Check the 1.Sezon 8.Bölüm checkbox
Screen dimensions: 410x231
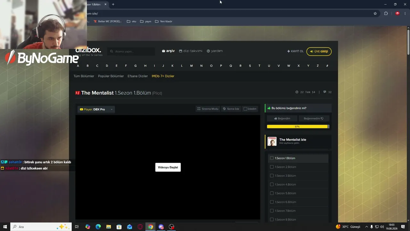click(x=272, y=219)
